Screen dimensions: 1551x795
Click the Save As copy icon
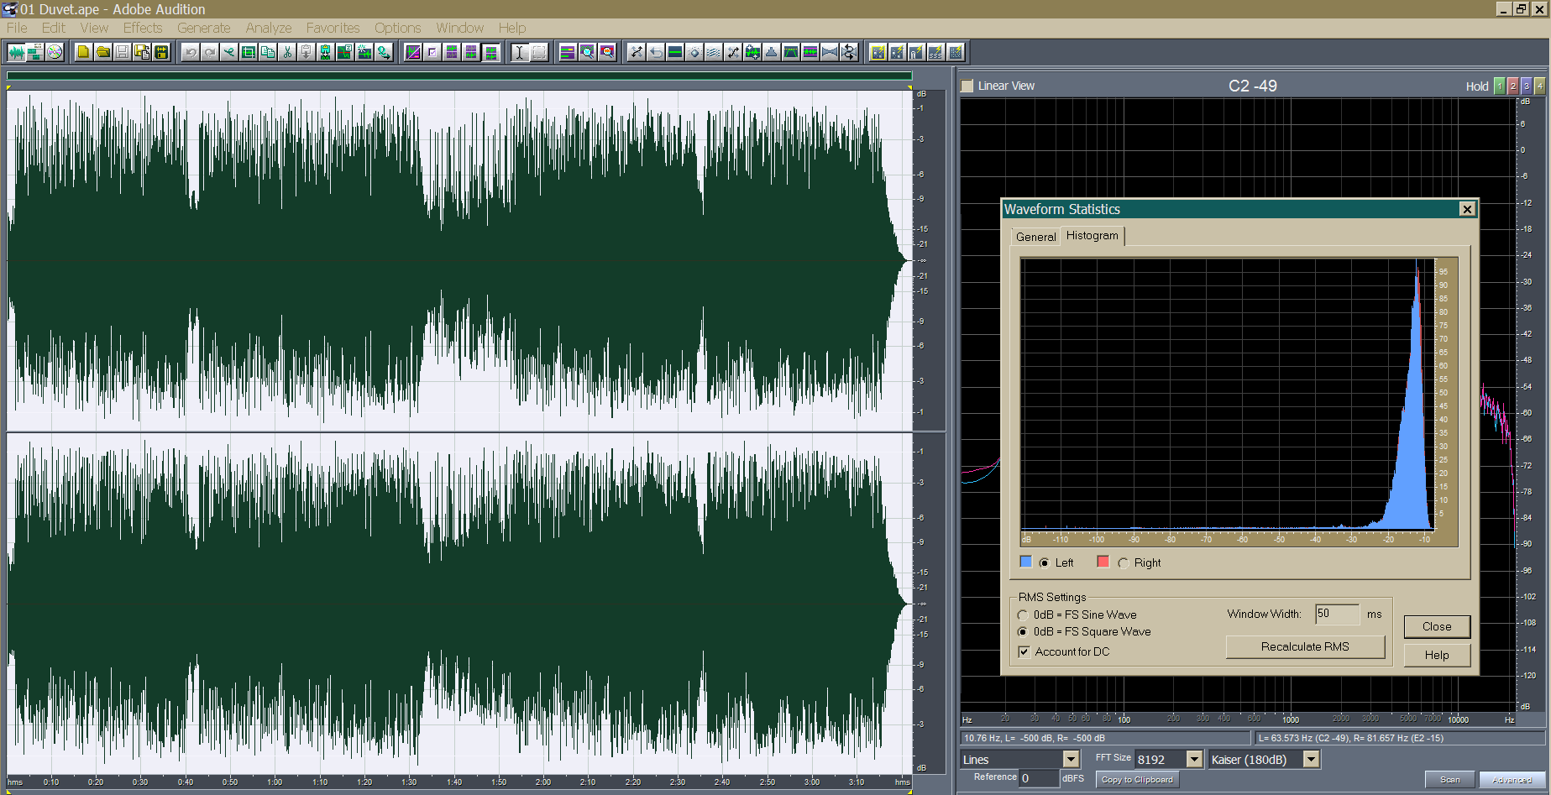[142, 52]
